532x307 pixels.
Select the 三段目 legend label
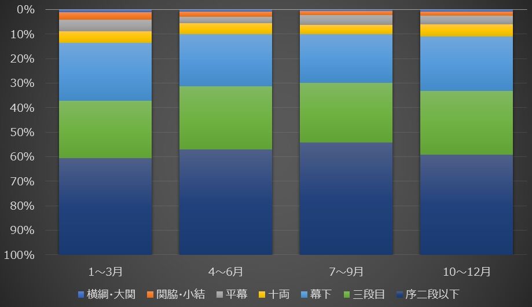[369, 294]
